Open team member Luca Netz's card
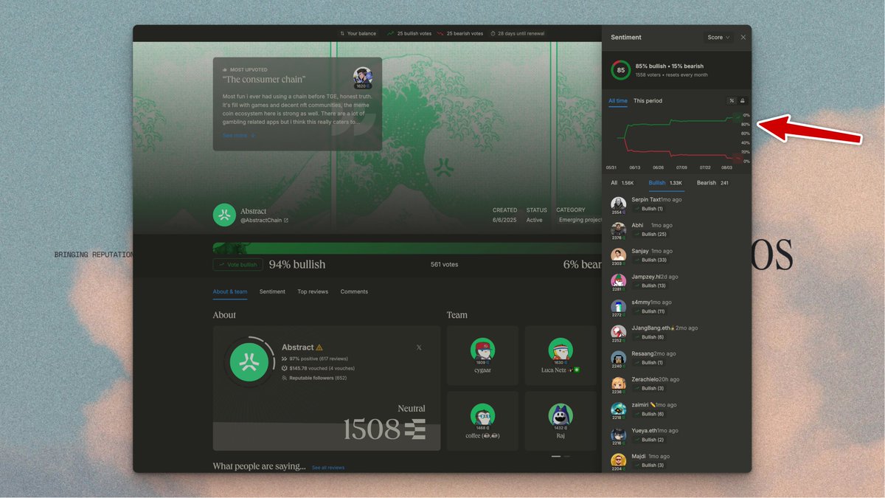Image resolution: width=885 pixels, height=498 pixels. tap(560, 356)
